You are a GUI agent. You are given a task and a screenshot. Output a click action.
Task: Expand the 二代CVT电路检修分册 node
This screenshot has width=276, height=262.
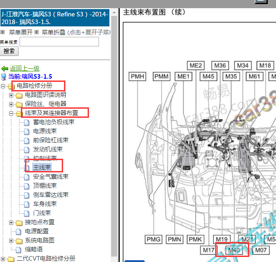(3, 259)
